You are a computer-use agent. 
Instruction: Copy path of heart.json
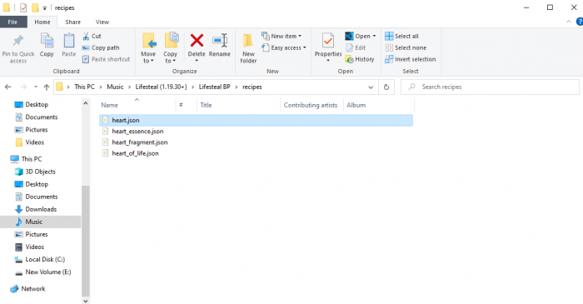click(101, 47)
